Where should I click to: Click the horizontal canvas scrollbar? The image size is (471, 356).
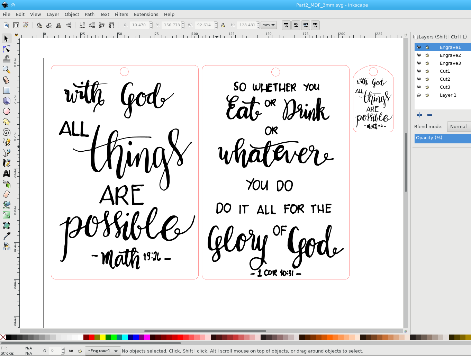(205, 331)
